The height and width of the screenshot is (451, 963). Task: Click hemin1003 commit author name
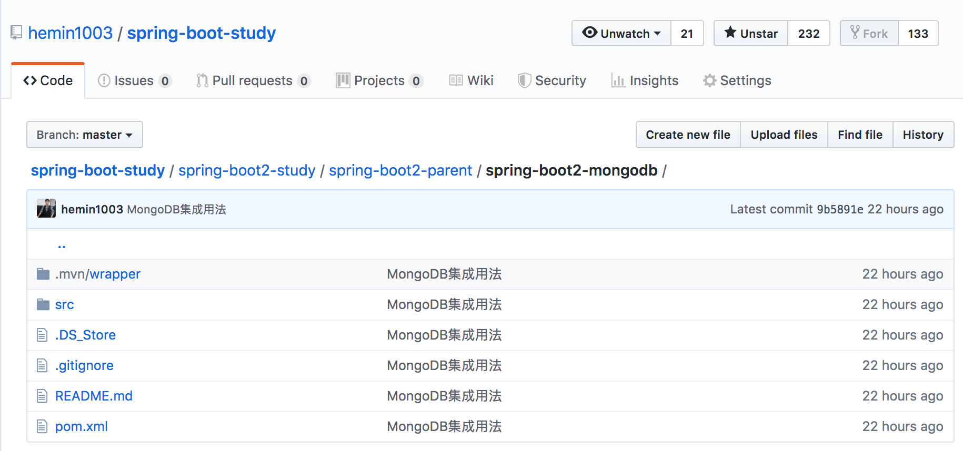click(x=92, y=209)
